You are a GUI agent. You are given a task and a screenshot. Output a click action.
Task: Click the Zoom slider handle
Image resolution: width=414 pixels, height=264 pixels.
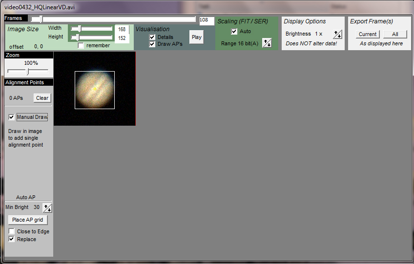[28, 72]
